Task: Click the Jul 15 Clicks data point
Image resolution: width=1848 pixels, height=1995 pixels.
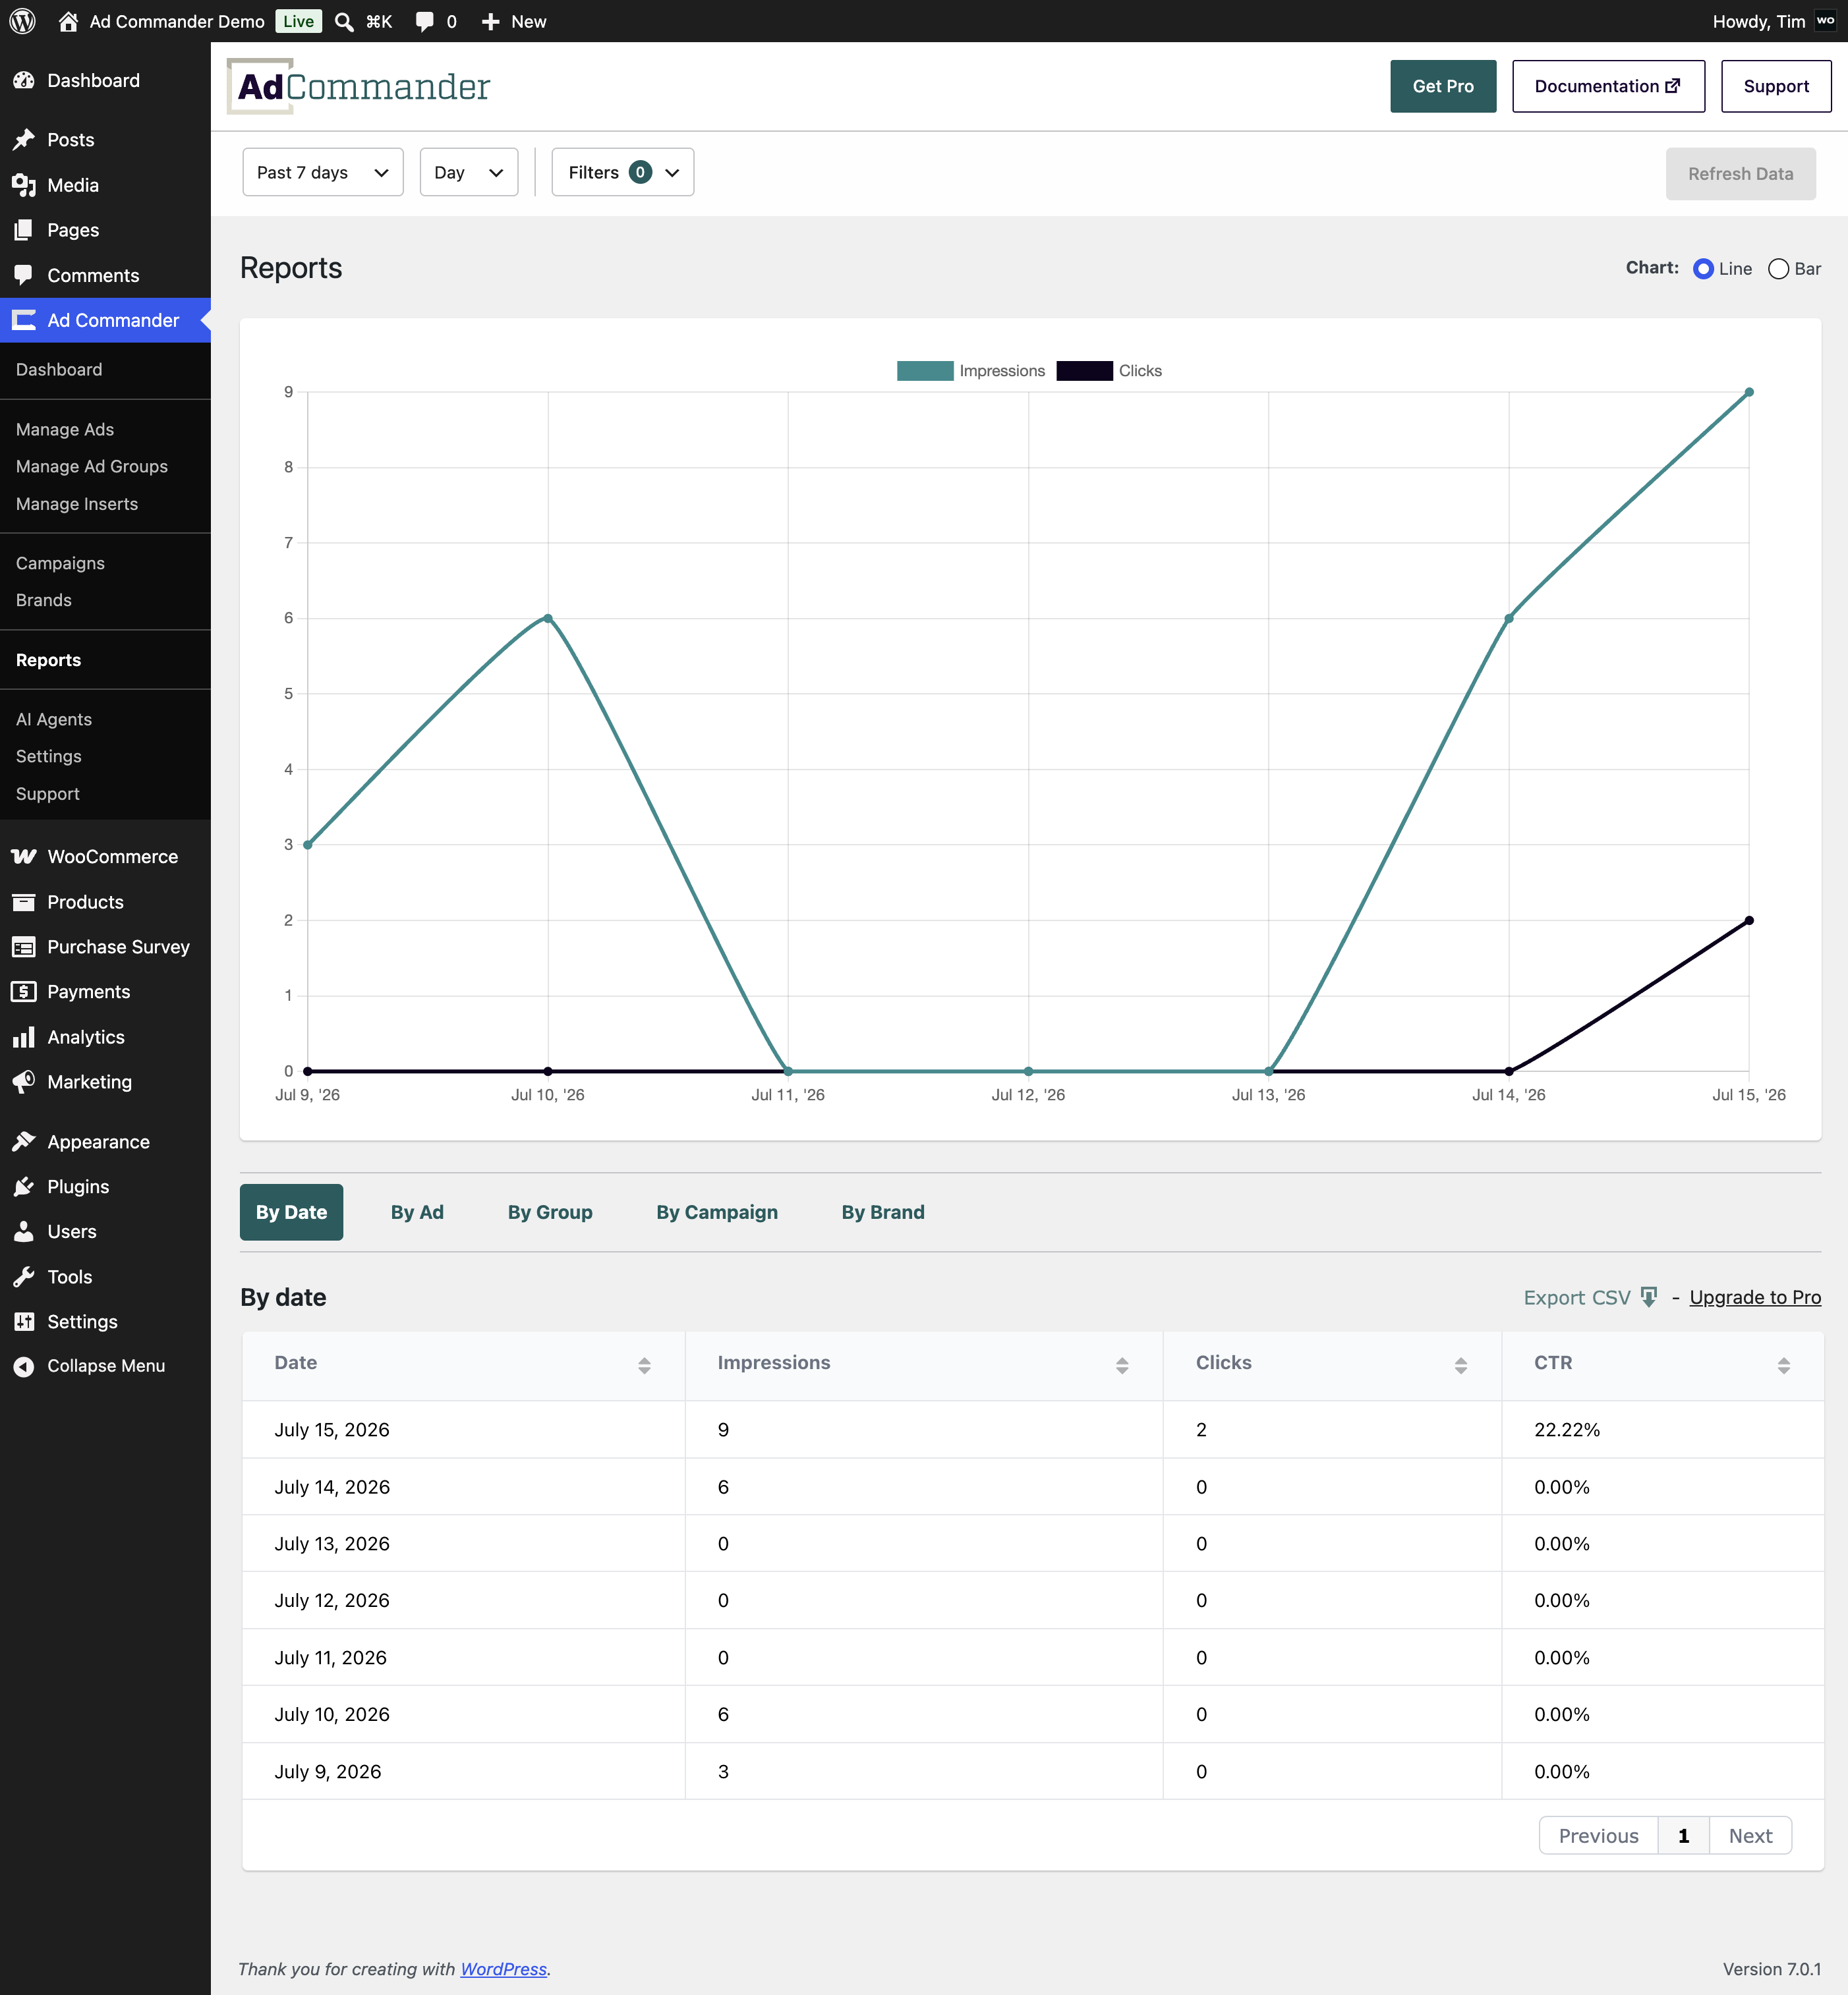Action: pos(1749,920)
